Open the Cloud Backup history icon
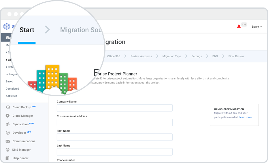268x163 pixels. 8,107
